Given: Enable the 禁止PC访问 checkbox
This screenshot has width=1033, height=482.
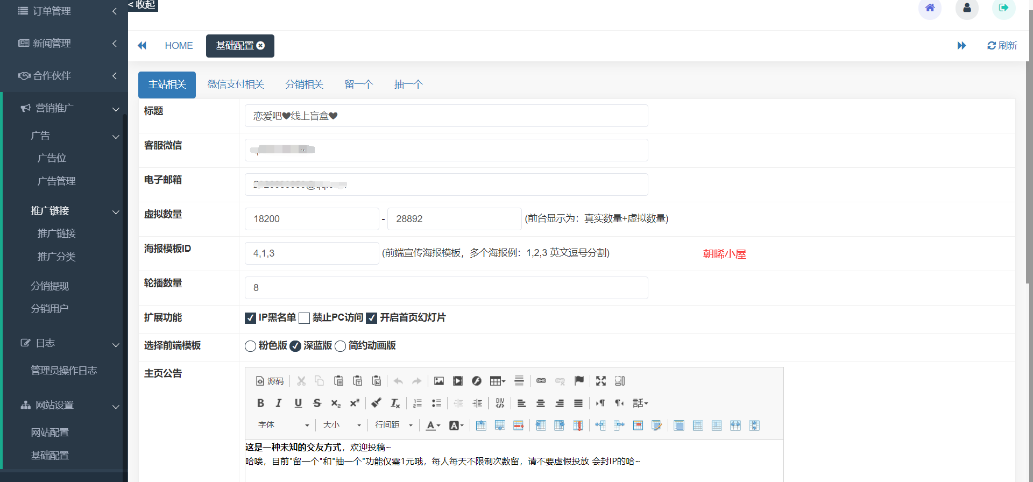Looking at the screenshot, I should coord(304,318).
